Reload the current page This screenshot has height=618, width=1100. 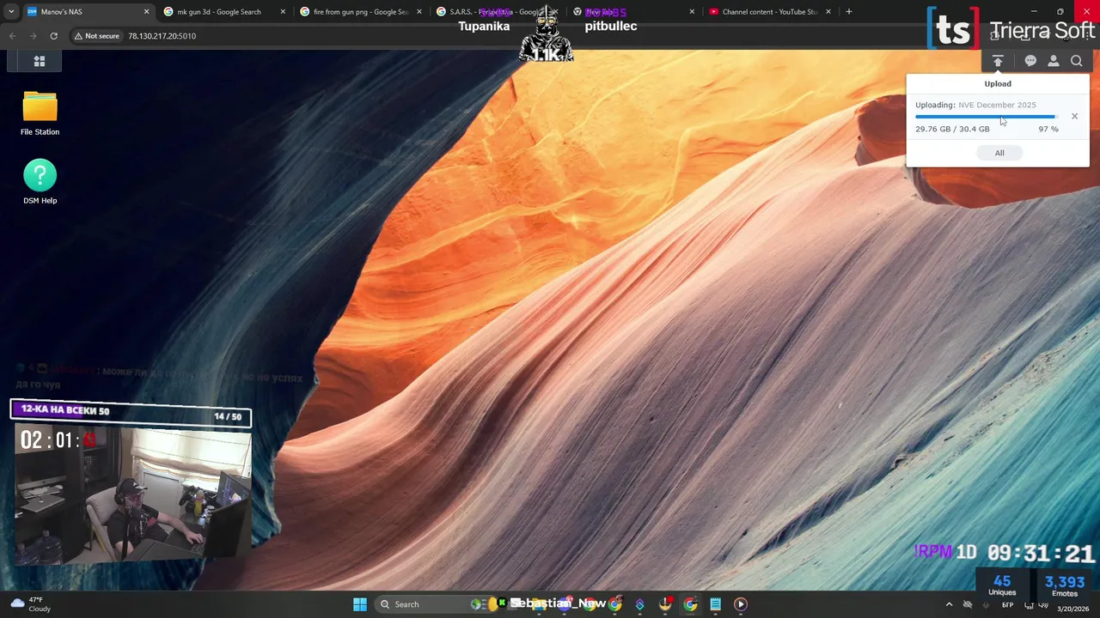click(x=53, y=36)
